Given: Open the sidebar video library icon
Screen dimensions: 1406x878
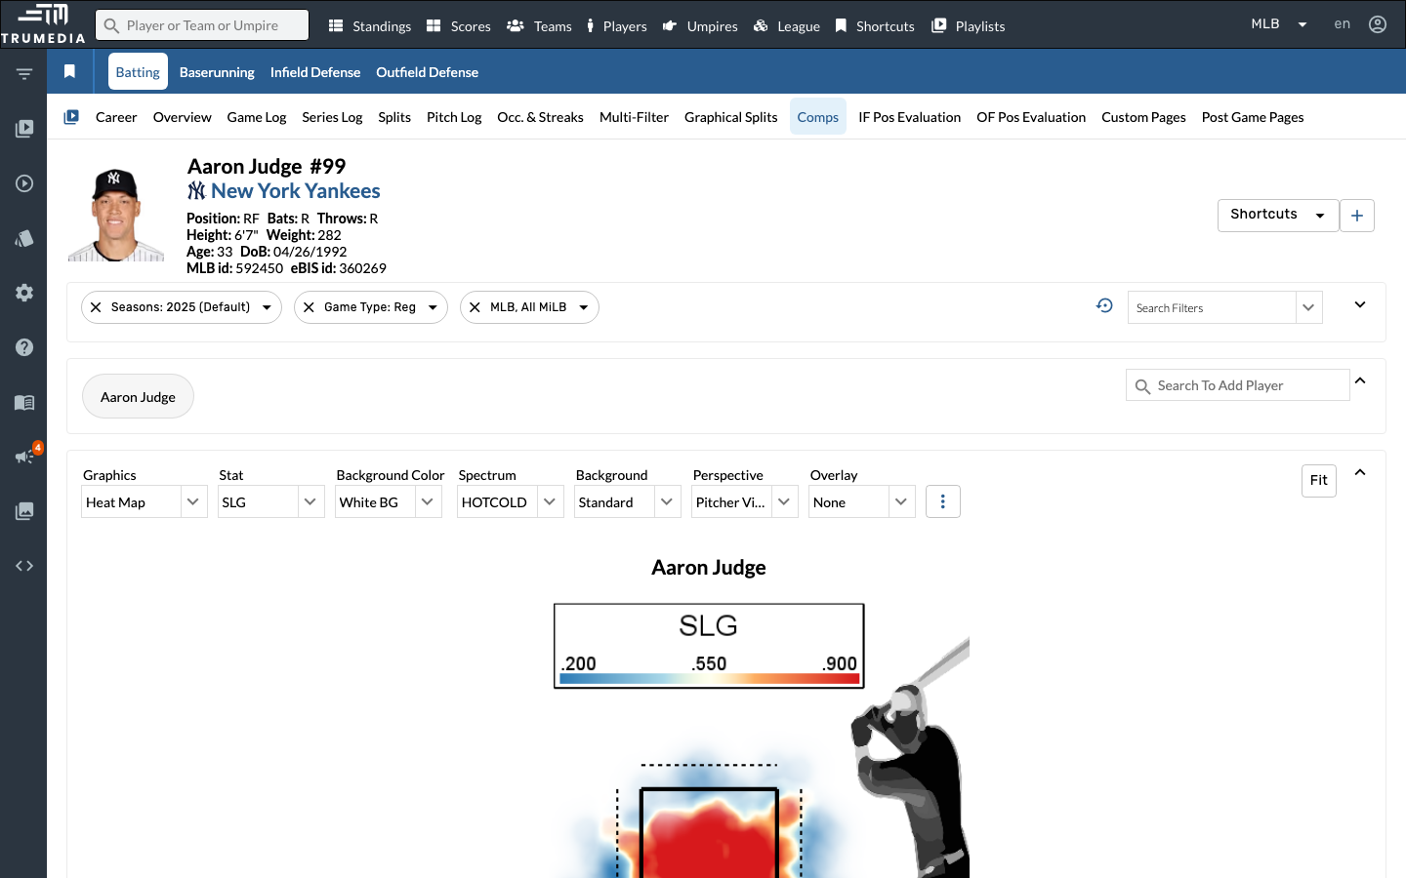Looking at the screenshot, I should 24,129.
